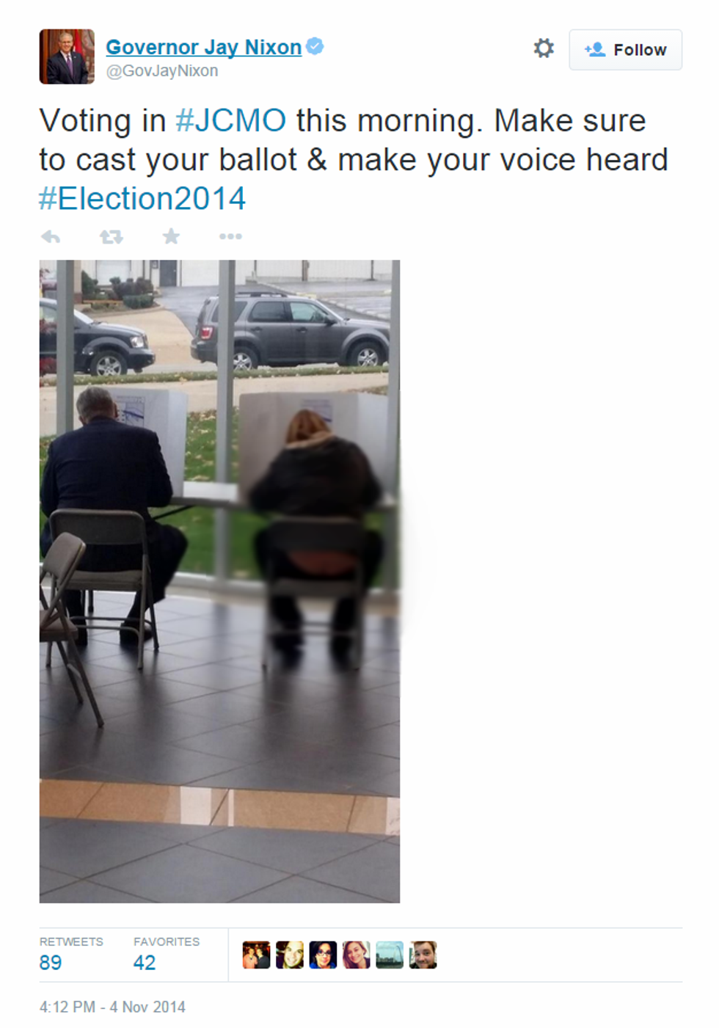The width and height of the screenshot is (719, 1028).
Task: View the 42 favorites count
Action: pos(145,963)
